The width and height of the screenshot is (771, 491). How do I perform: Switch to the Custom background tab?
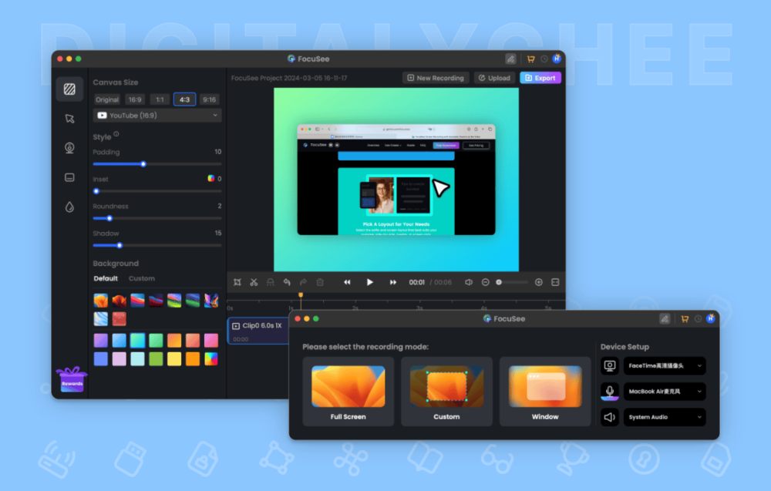(x=142, y=278)
